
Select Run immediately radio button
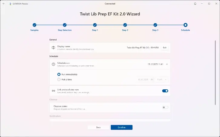(x=59, y=74)
